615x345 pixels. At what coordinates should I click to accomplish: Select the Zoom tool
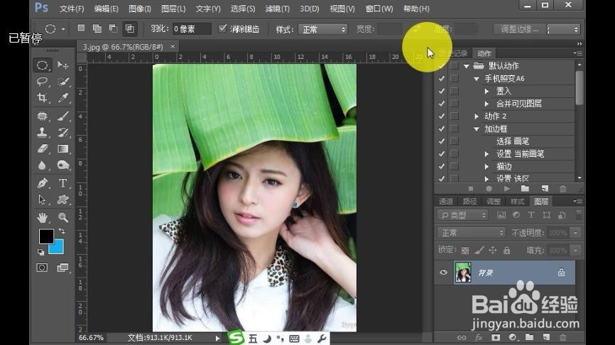62,217
